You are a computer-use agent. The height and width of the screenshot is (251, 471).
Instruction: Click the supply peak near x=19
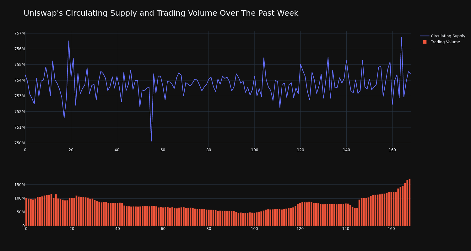click(x=69, y=41)
